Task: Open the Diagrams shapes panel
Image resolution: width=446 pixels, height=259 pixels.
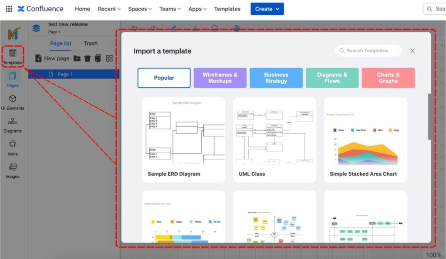Action: tap(12, 126)
